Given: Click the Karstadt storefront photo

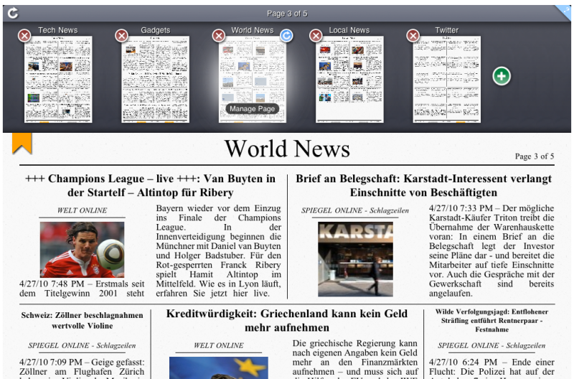Looking at the screenshot, I should 355,259.
